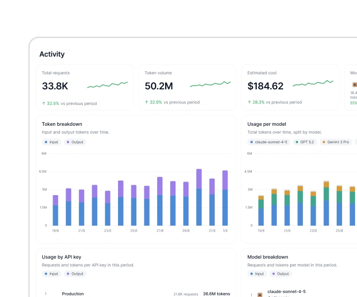
Task: Click the Activity page heading
Action: click(x=52, y=54)
